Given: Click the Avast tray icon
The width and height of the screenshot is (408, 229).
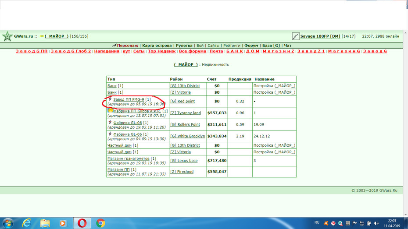Looking at the screenshot, I should (x=326, y=223).
